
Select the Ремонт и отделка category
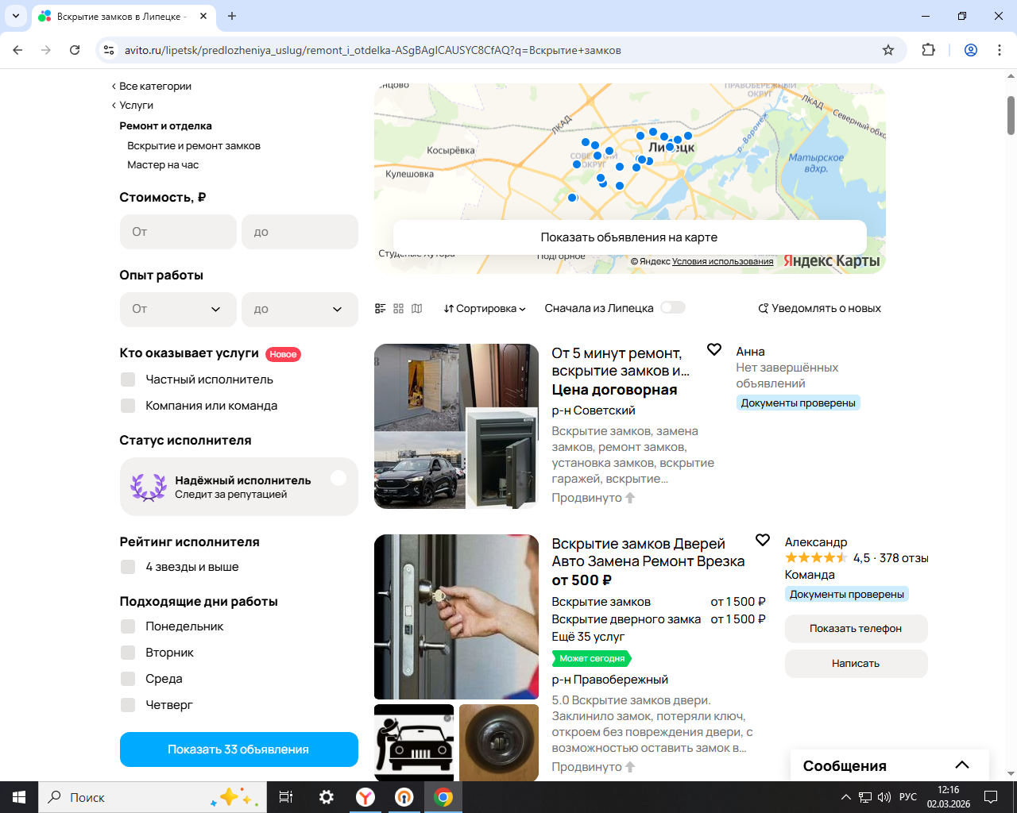[x=165, y=125]
